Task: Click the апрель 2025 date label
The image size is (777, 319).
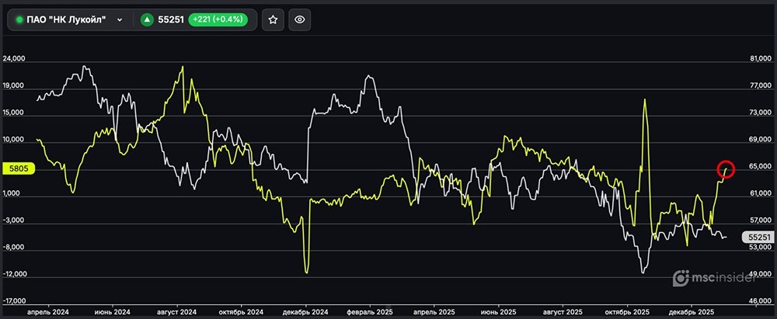Action: [x=435, y=313]
